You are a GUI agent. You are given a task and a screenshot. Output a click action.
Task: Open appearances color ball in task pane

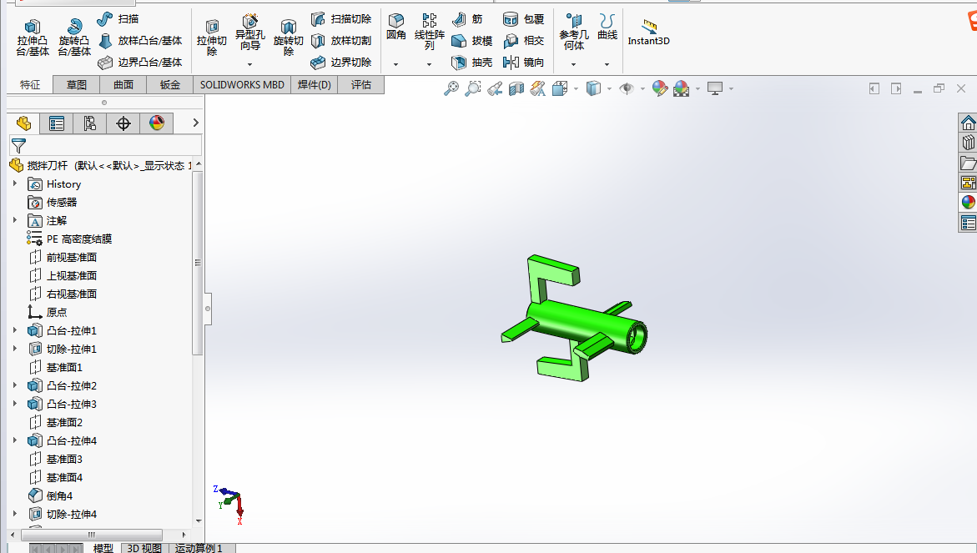click(x=968, y=202)
